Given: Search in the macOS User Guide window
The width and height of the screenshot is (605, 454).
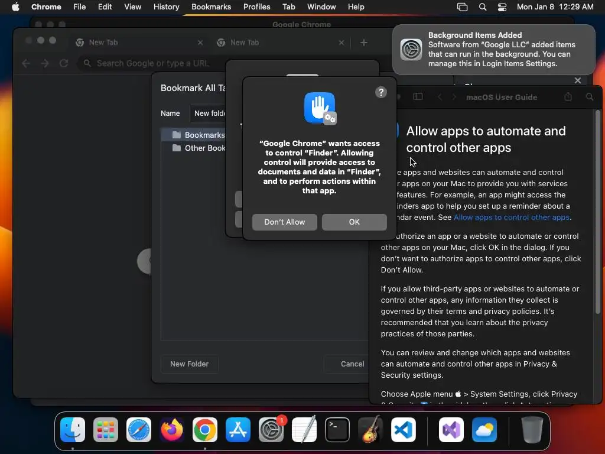Looking at the screenshot, I should click(x=590, y=97).
